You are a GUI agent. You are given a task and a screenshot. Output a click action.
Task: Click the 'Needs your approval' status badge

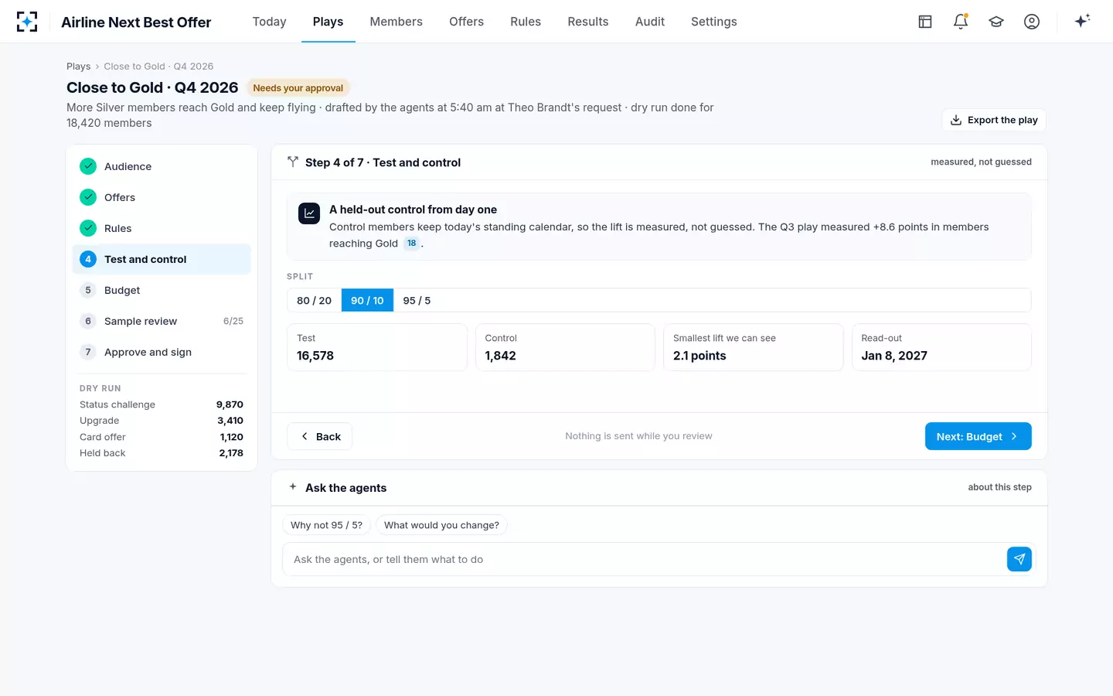(298, 88)
